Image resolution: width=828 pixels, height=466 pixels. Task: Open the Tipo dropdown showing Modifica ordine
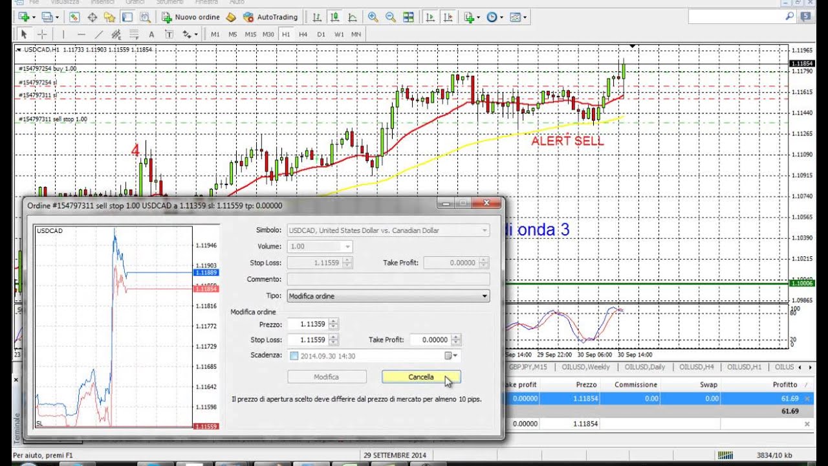point(388,296)
